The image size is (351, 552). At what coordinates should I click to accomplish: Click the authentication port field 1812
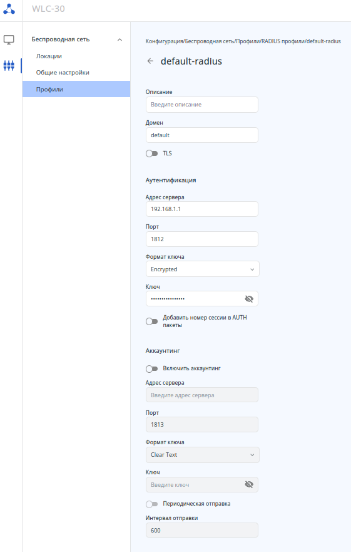coord(202,239)
